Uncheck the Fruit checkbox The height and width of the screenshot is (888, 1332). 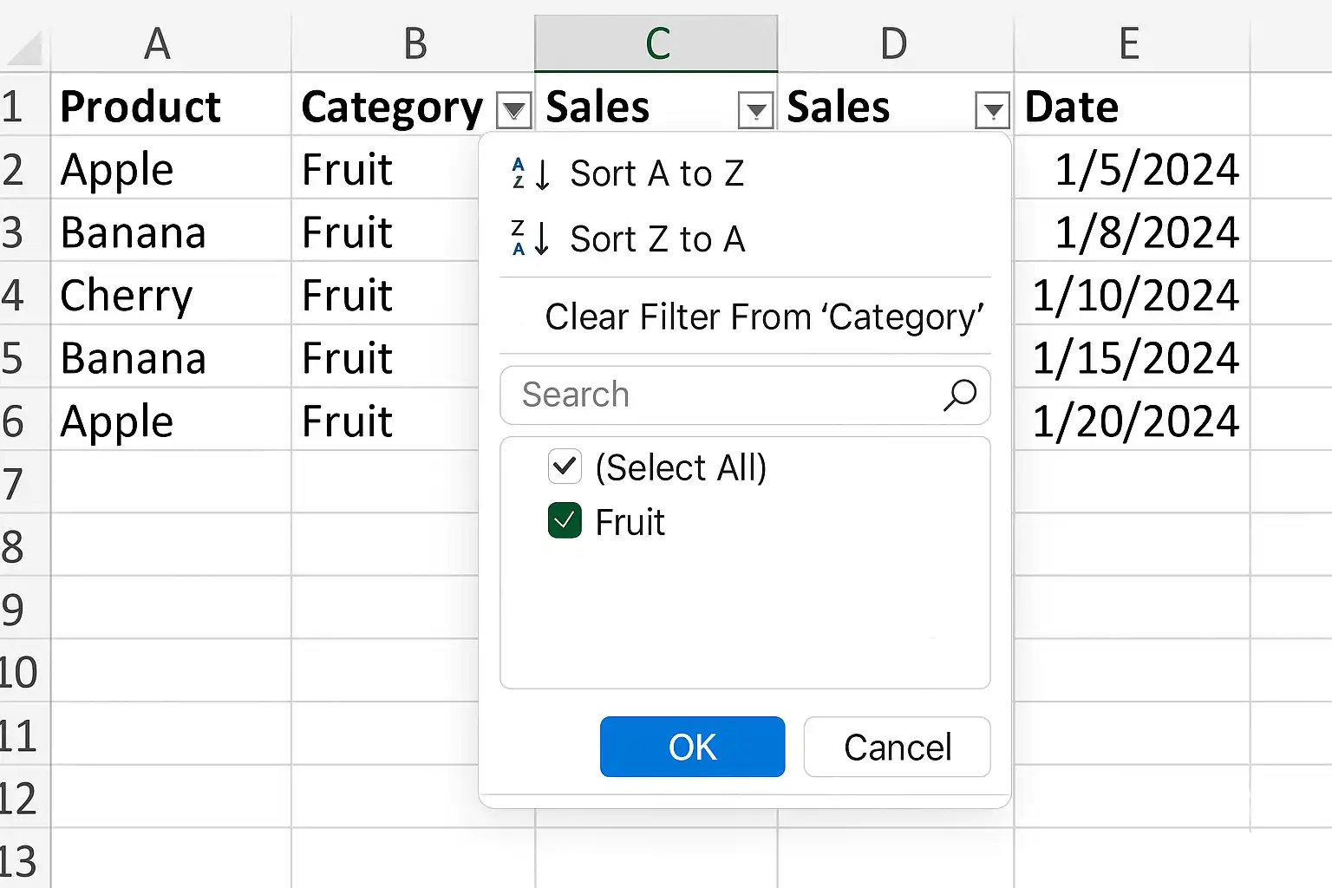(565, 521)
